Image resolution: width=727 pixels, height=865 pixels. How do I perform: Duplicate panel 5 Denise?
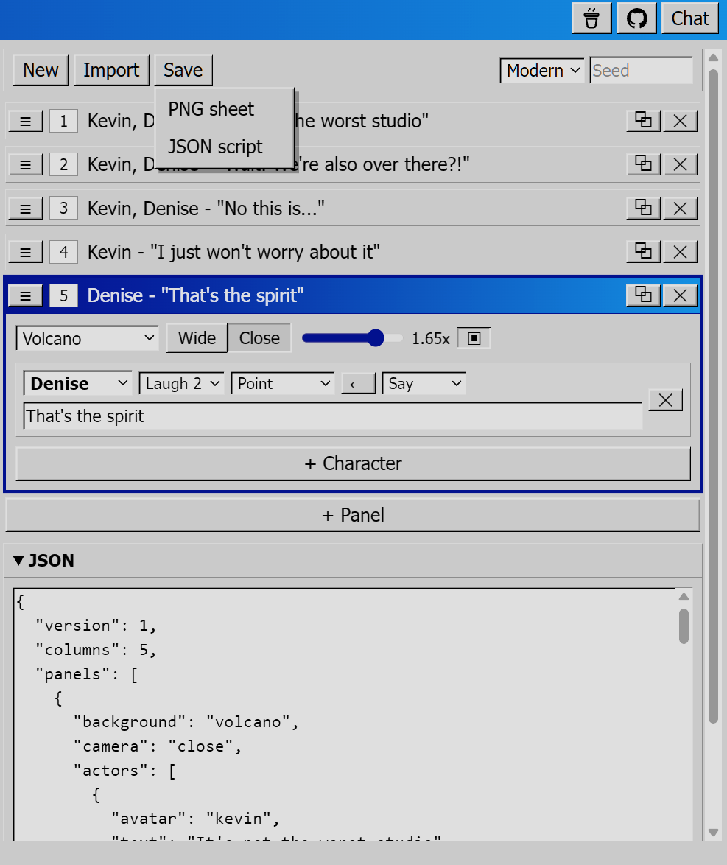click(643, 295)
